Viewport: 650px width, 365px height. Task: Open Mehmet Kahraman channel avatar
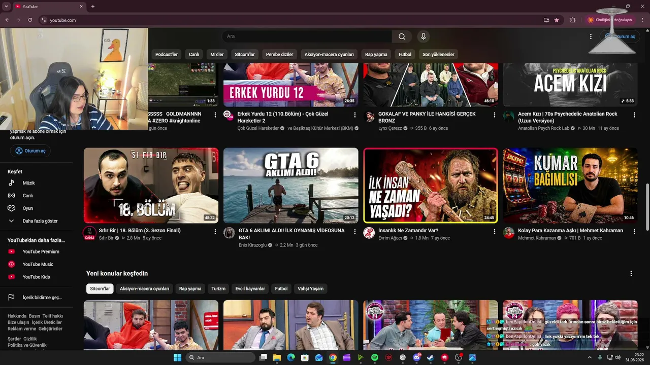(509, 233)
